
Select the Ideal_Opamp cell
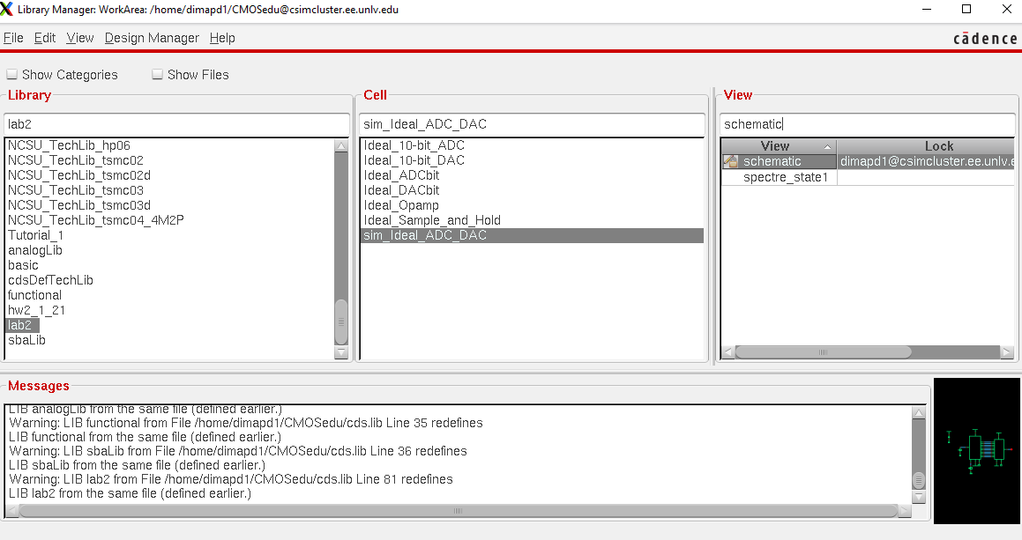(401, 205)
